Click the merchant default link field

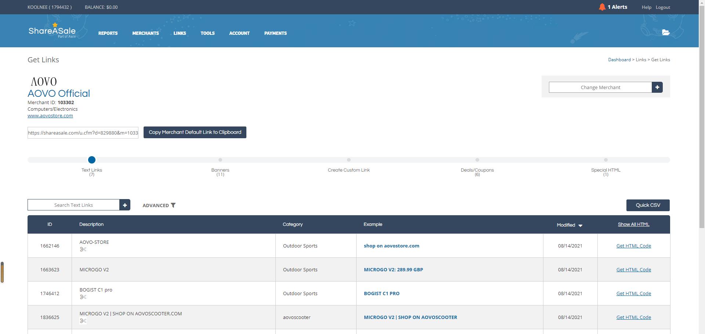(83, 133)
